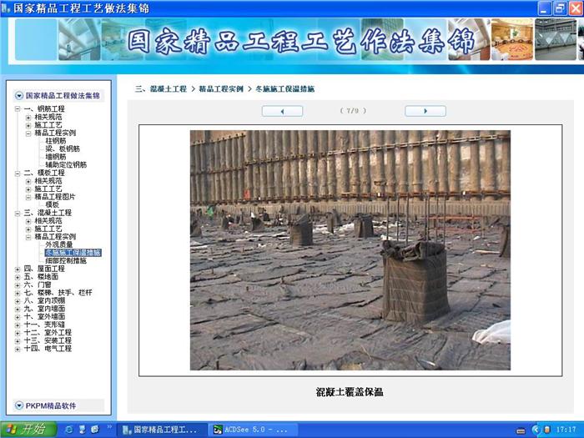
Task: Go to the next image with right arrow
Action: [x=425, y=111]
